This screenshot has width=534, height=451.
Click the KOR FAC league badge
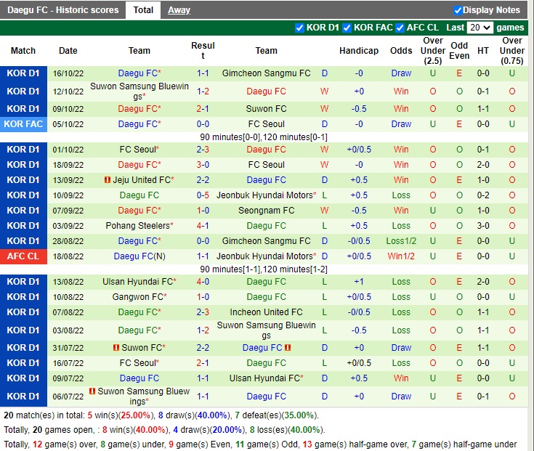click(x=24, y=124)
